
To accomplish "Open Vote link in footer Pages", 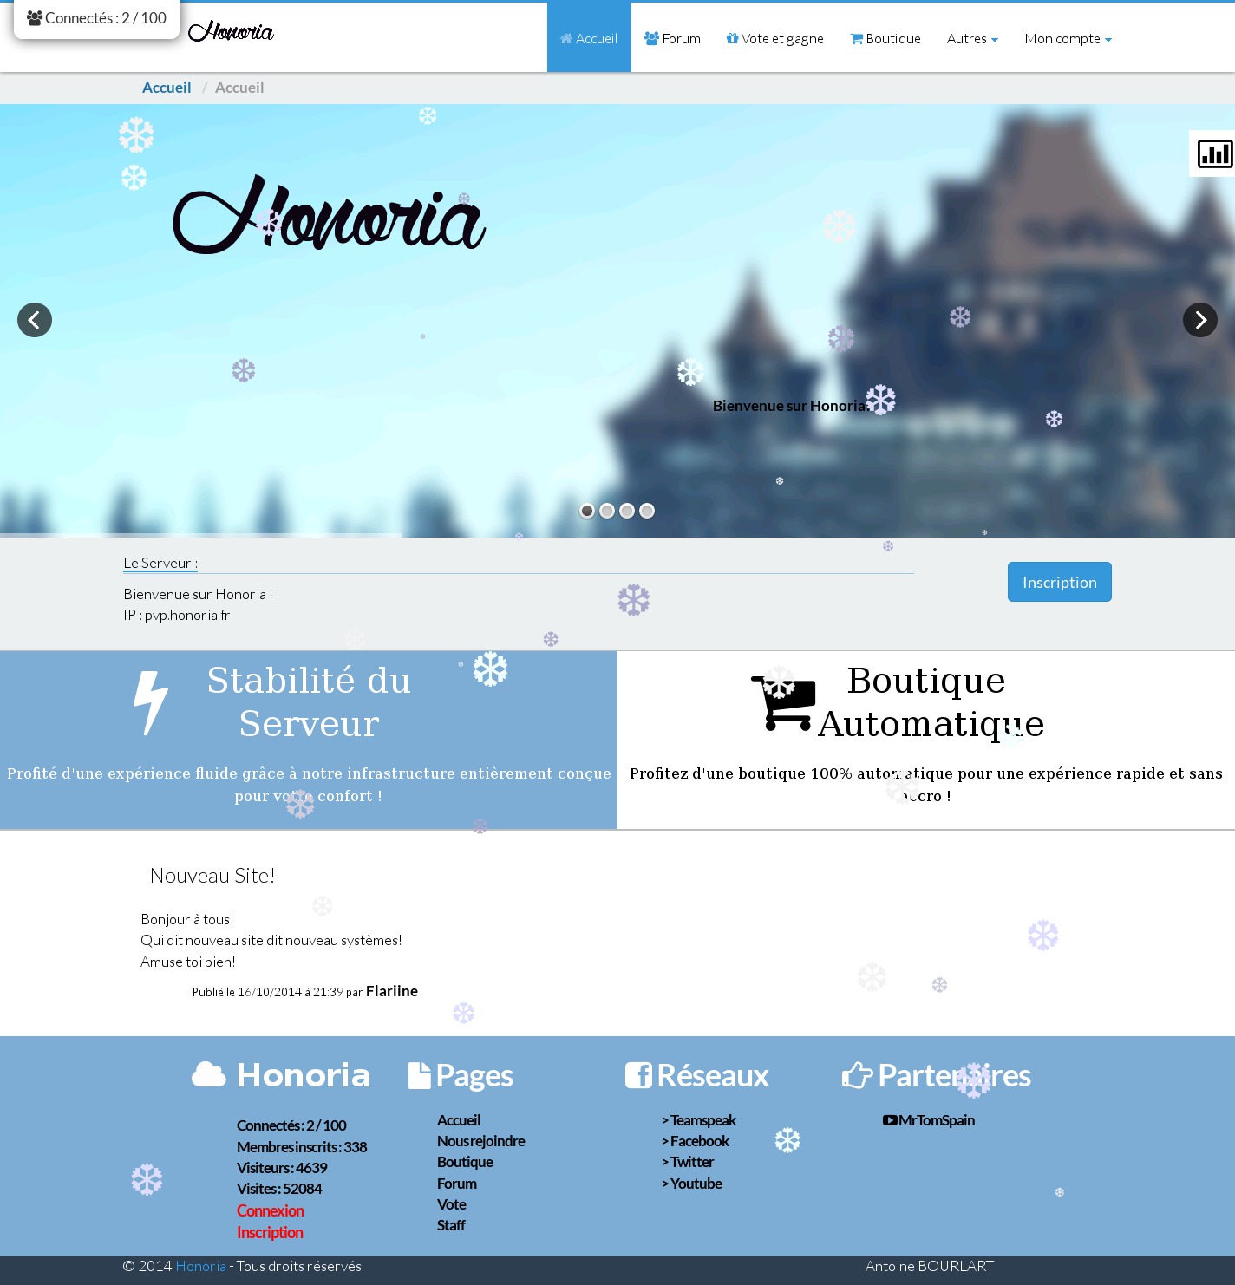I will pyautogui.click(x=452, y=1204).
